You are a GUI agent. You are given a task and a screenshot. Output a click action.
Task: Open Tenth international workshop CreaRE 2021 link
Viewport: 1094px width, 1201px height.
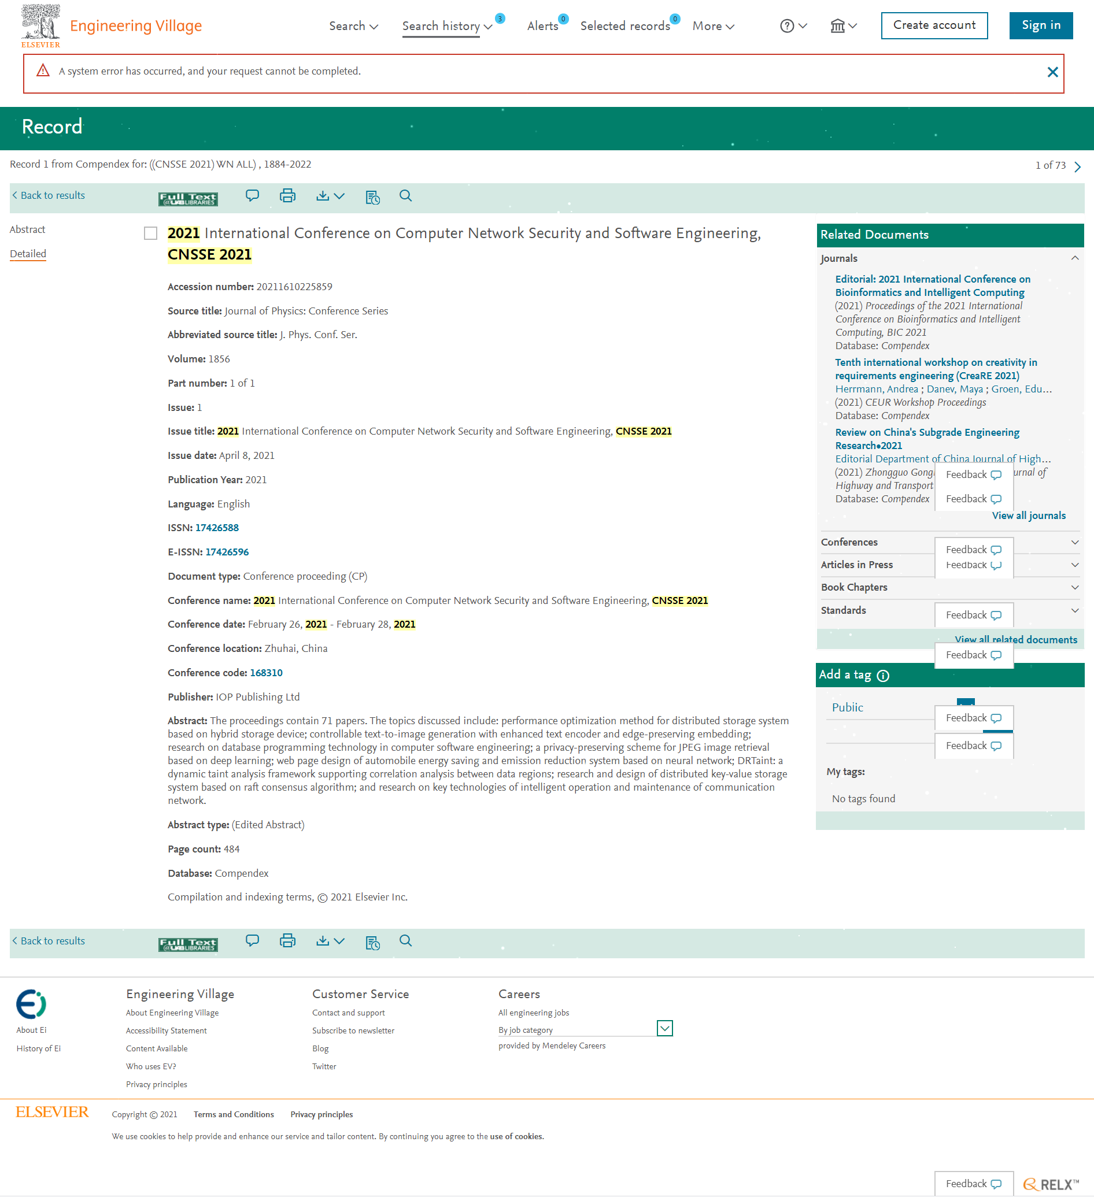pos(936,369)
